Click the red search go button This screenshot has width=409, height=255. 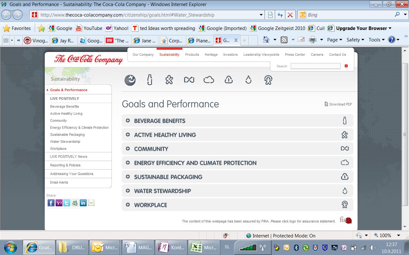(346, 66)
